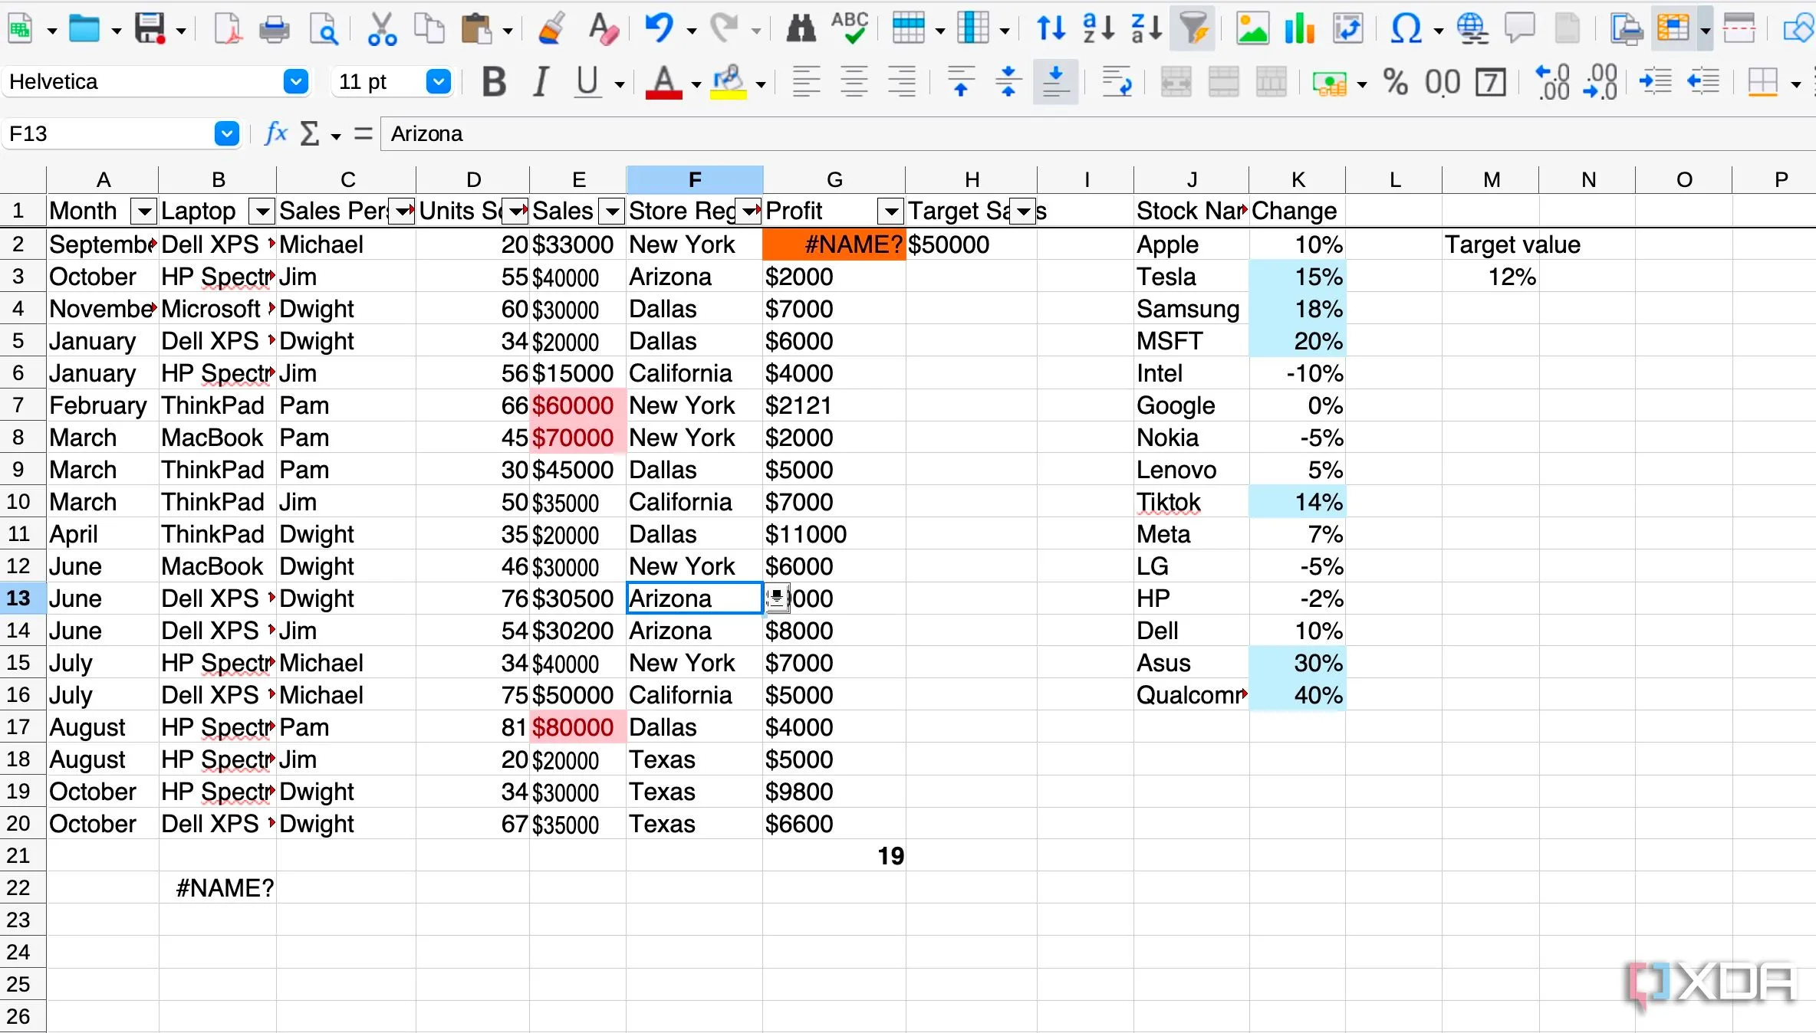Click Increase Indent button
The width and height of the screenshot is (1816, 1033).
click(1656, 81)
